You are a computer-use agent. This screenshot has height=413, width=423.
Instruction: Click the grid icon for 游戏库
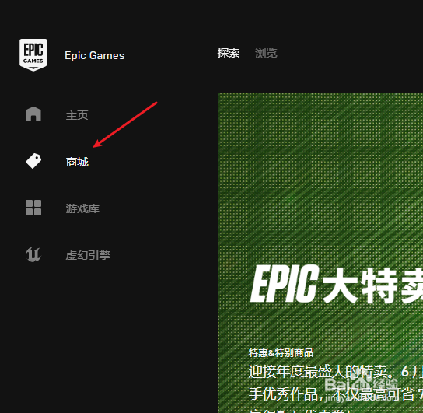(33, 208)
